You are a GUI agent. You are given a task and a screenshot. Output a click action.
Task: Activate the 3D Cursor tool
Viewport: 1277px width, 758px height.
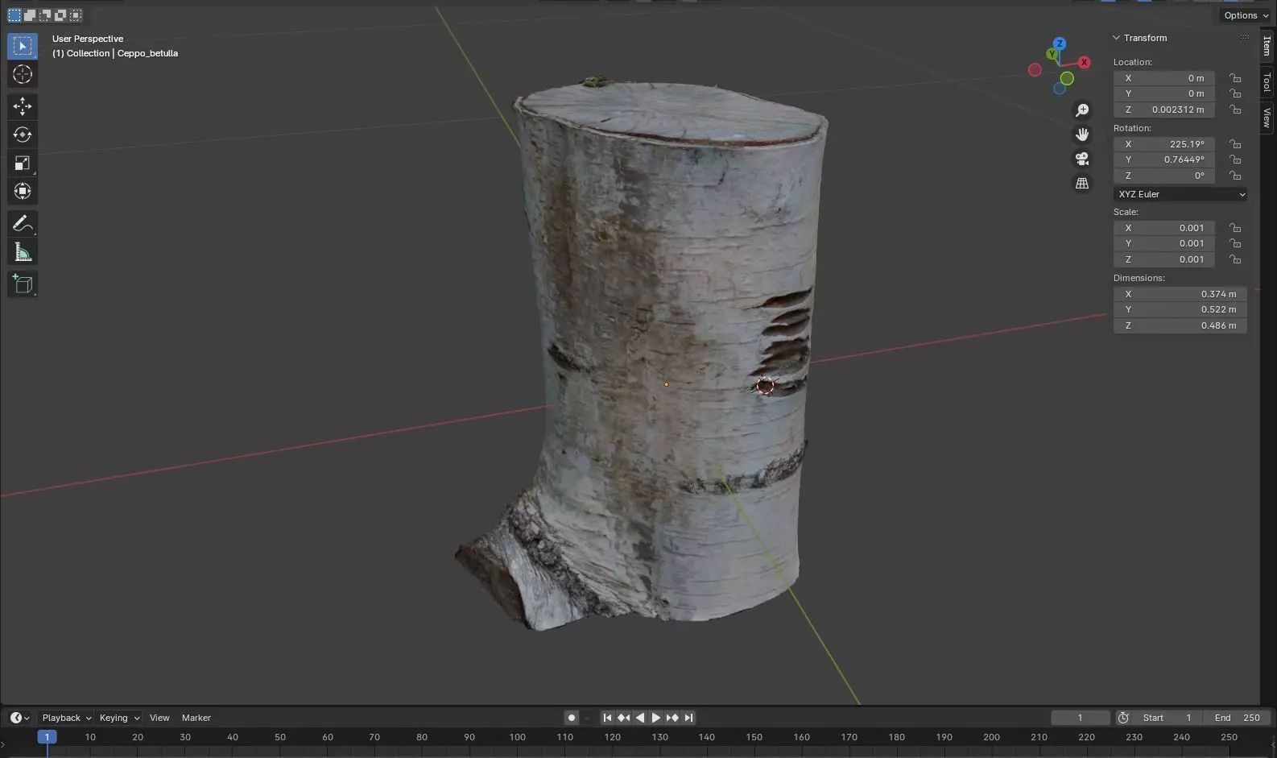tap(23, 75)
